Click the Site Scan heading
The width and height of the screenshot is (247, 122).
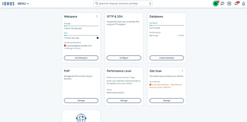[156, 71]
